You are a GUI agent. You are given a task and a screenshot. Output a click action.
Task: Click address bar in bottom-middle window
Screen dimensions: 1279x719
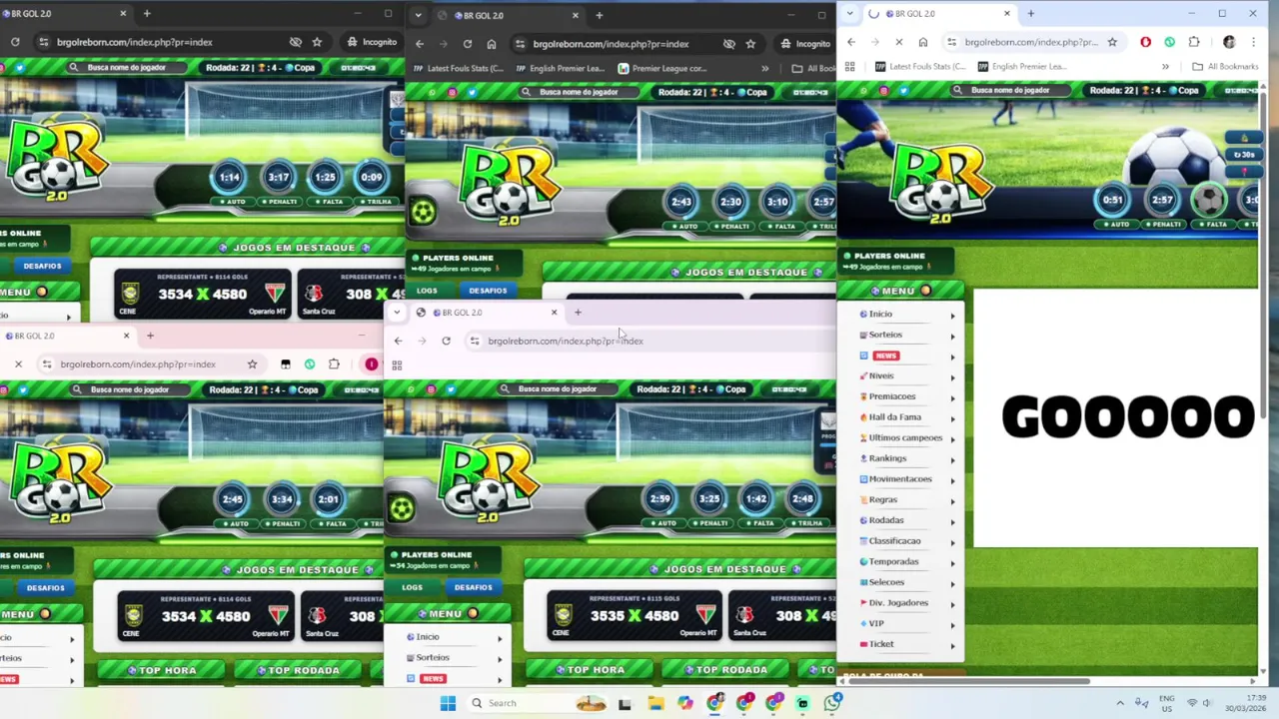649,341
